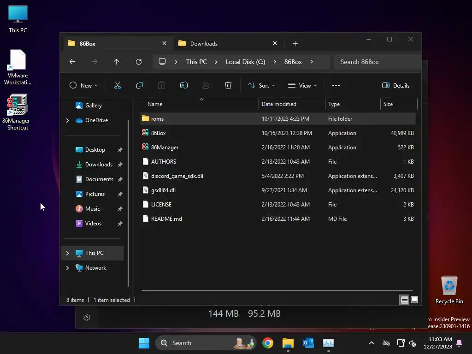Open the settings gear in background window
Viewport: 472px width, 354px height.
click(x=87, y=317)
